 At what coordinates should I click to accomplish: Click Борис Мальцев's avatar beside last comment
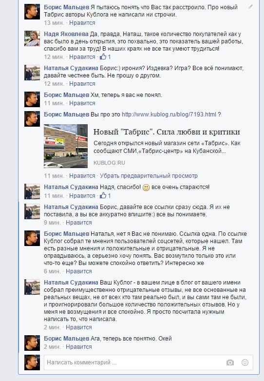pyautogui.click(x=32, y=343)
